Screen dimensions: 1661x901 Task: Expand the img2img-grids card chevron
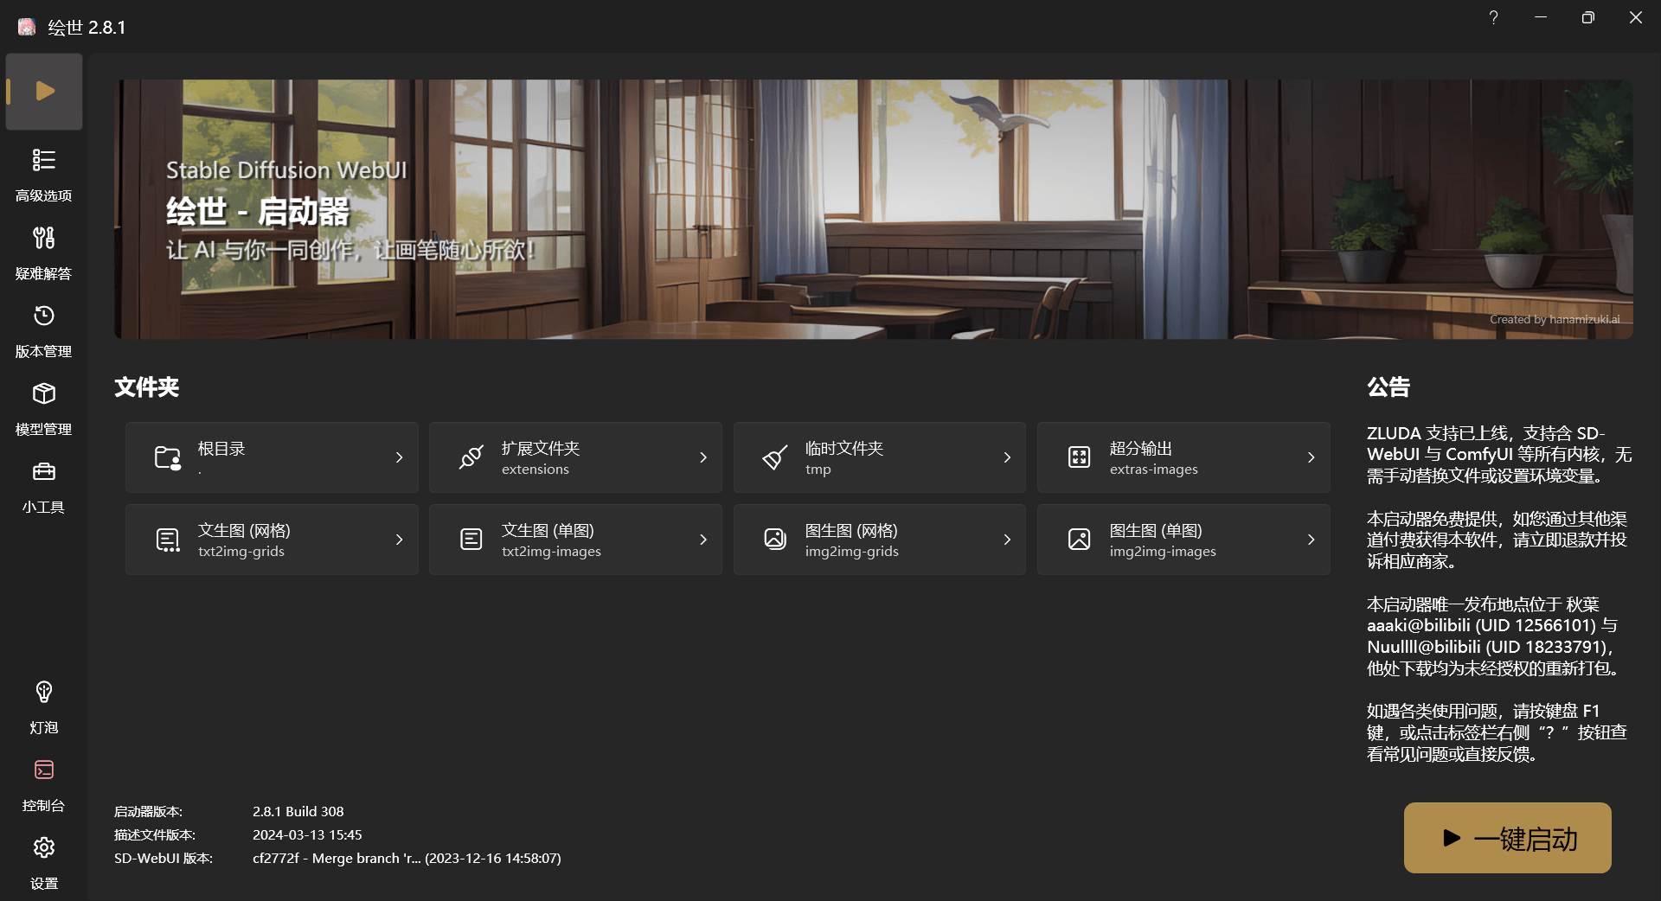1007,540
